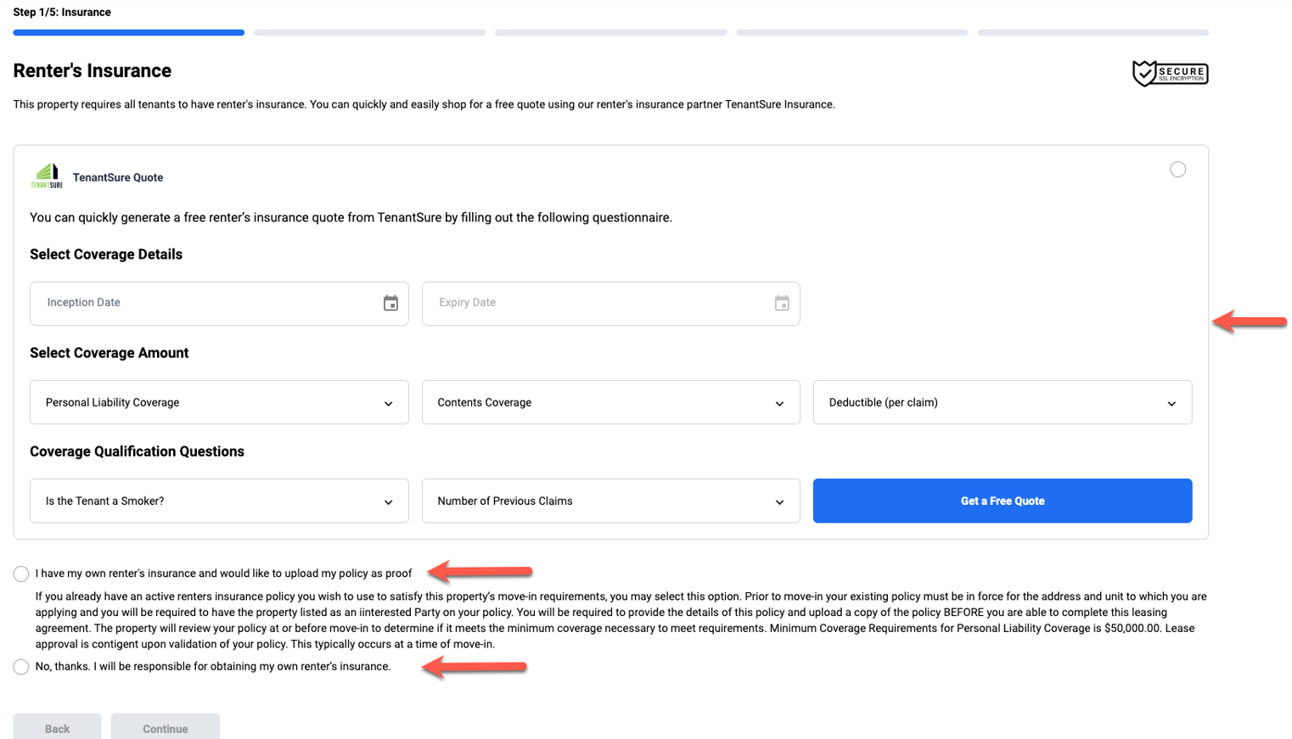Image resolution: width=1292 pixels, height=739 pixels.
Task: Open the Expiry Date calendar picker icon
Action: (782, 303)
